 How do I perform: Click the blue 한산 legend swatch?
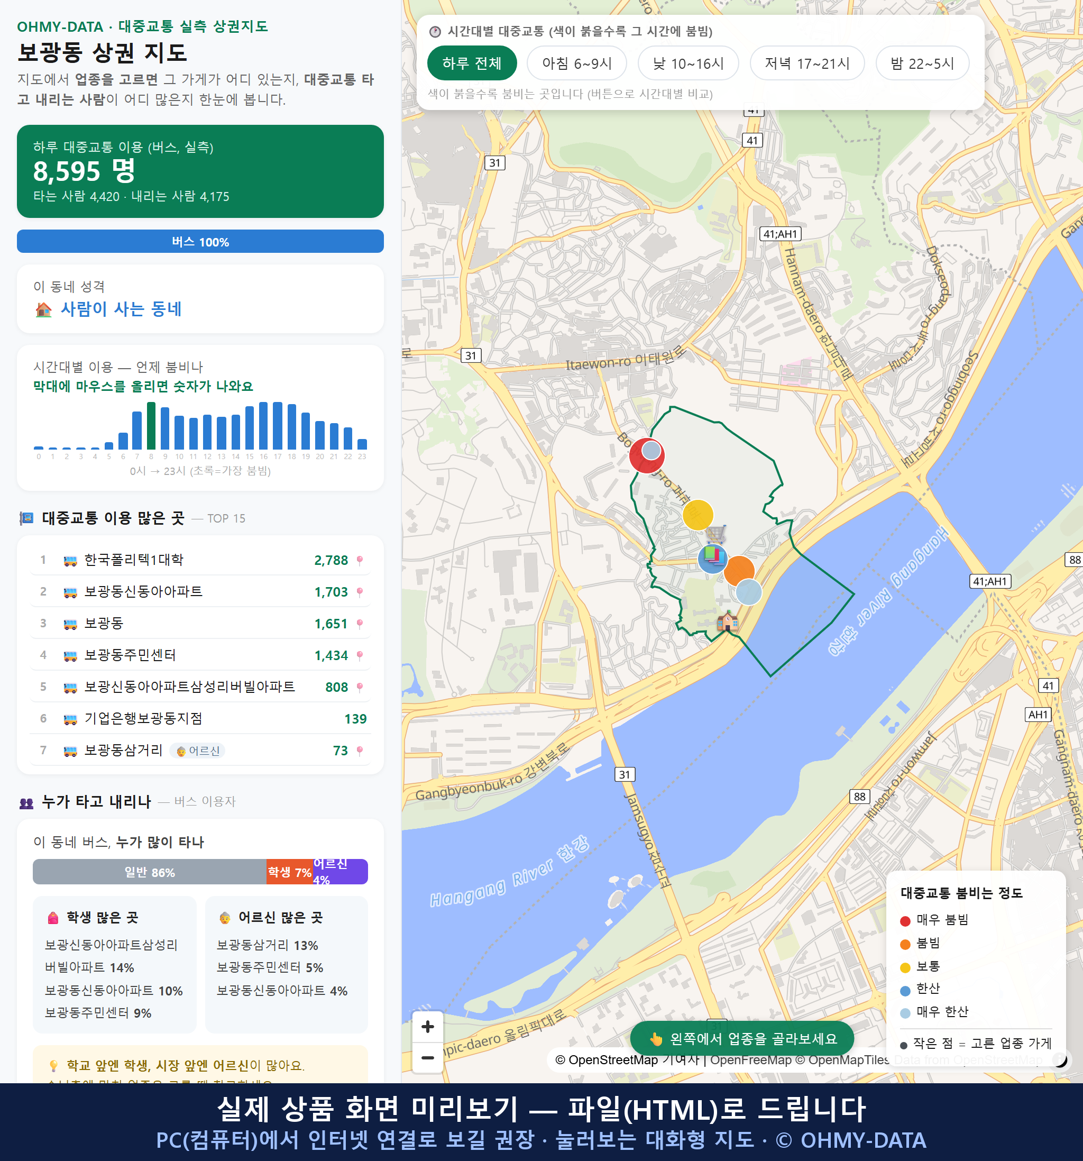(905, 991)
